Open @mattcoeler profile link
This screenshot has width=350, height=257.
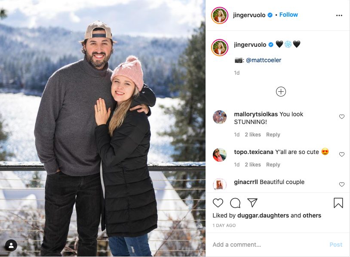click(x=263, y=60)
